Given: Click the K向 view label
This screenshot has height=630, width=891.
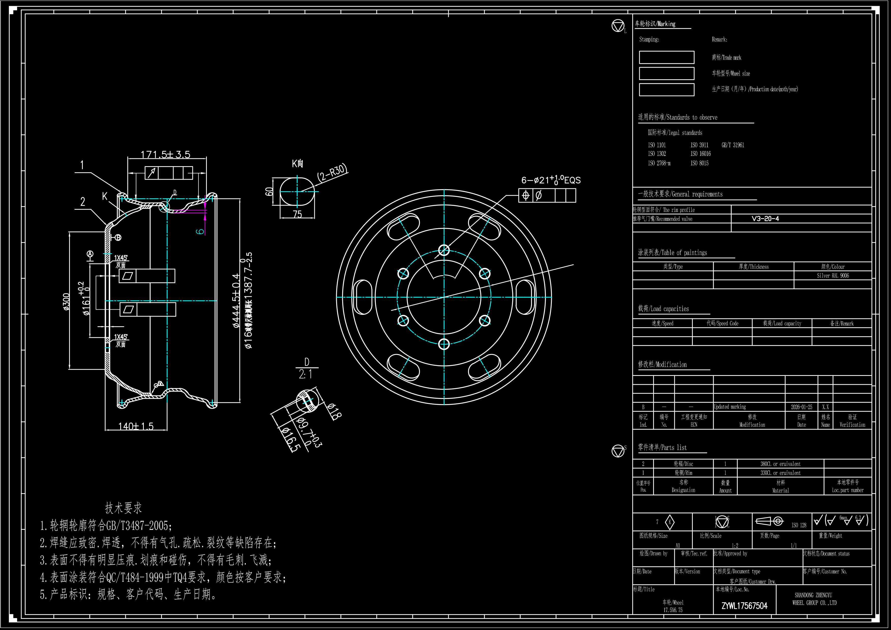Looking at the screenshot, I should tap(297, 164).
